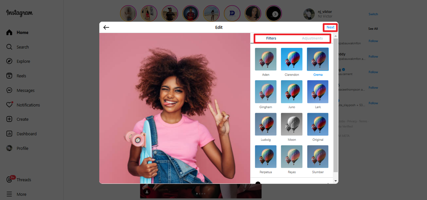Select the Crema filter thumbnail
This screenshot has width=427, height=200.
318,59
